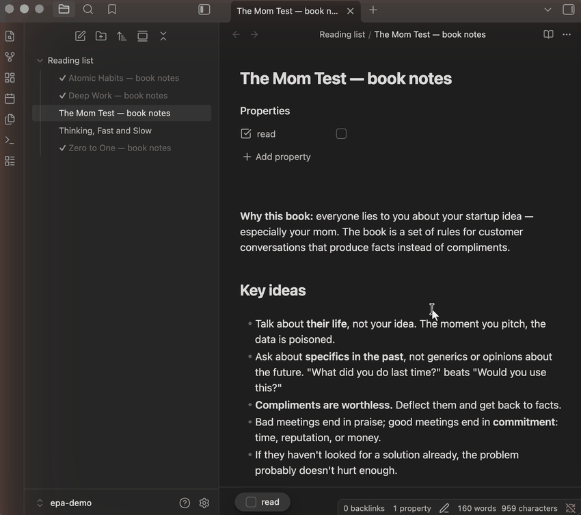Image resolution: width=581 pixels, height=515 pixels.
Task: Click the Key ideas heading
Action: click(x=273, y=290)
